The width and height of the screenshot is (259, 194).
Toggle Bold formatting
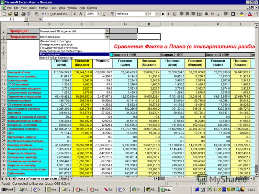click(x=163, y=14)
